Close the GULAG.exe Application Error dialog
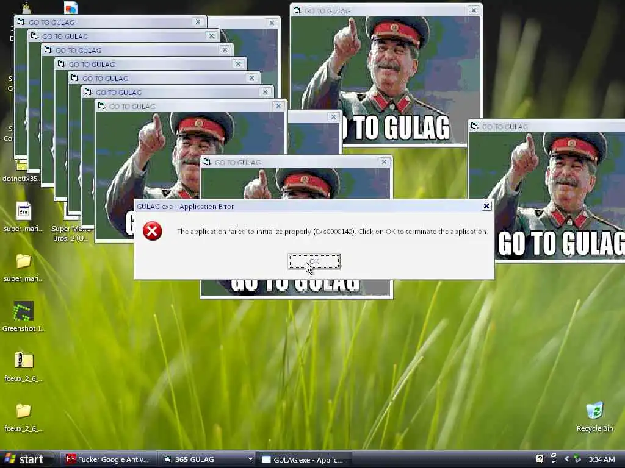The height and width of the screenshot is (468, 625). coord(486,206)
